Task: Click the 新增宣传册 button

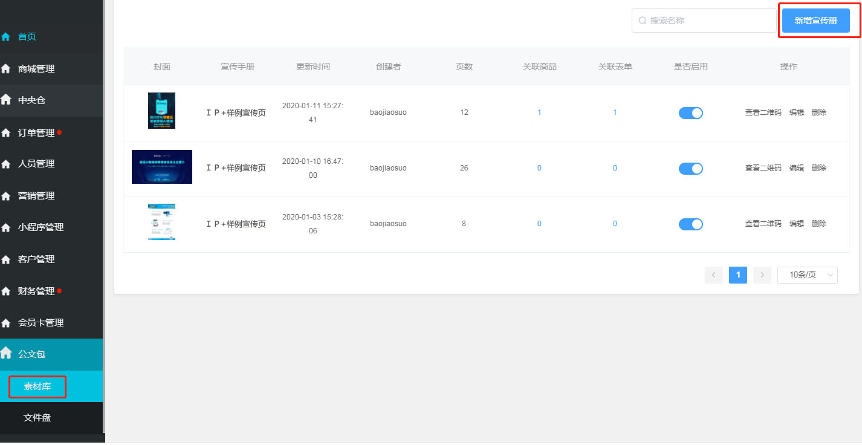Action: [816, 21]
